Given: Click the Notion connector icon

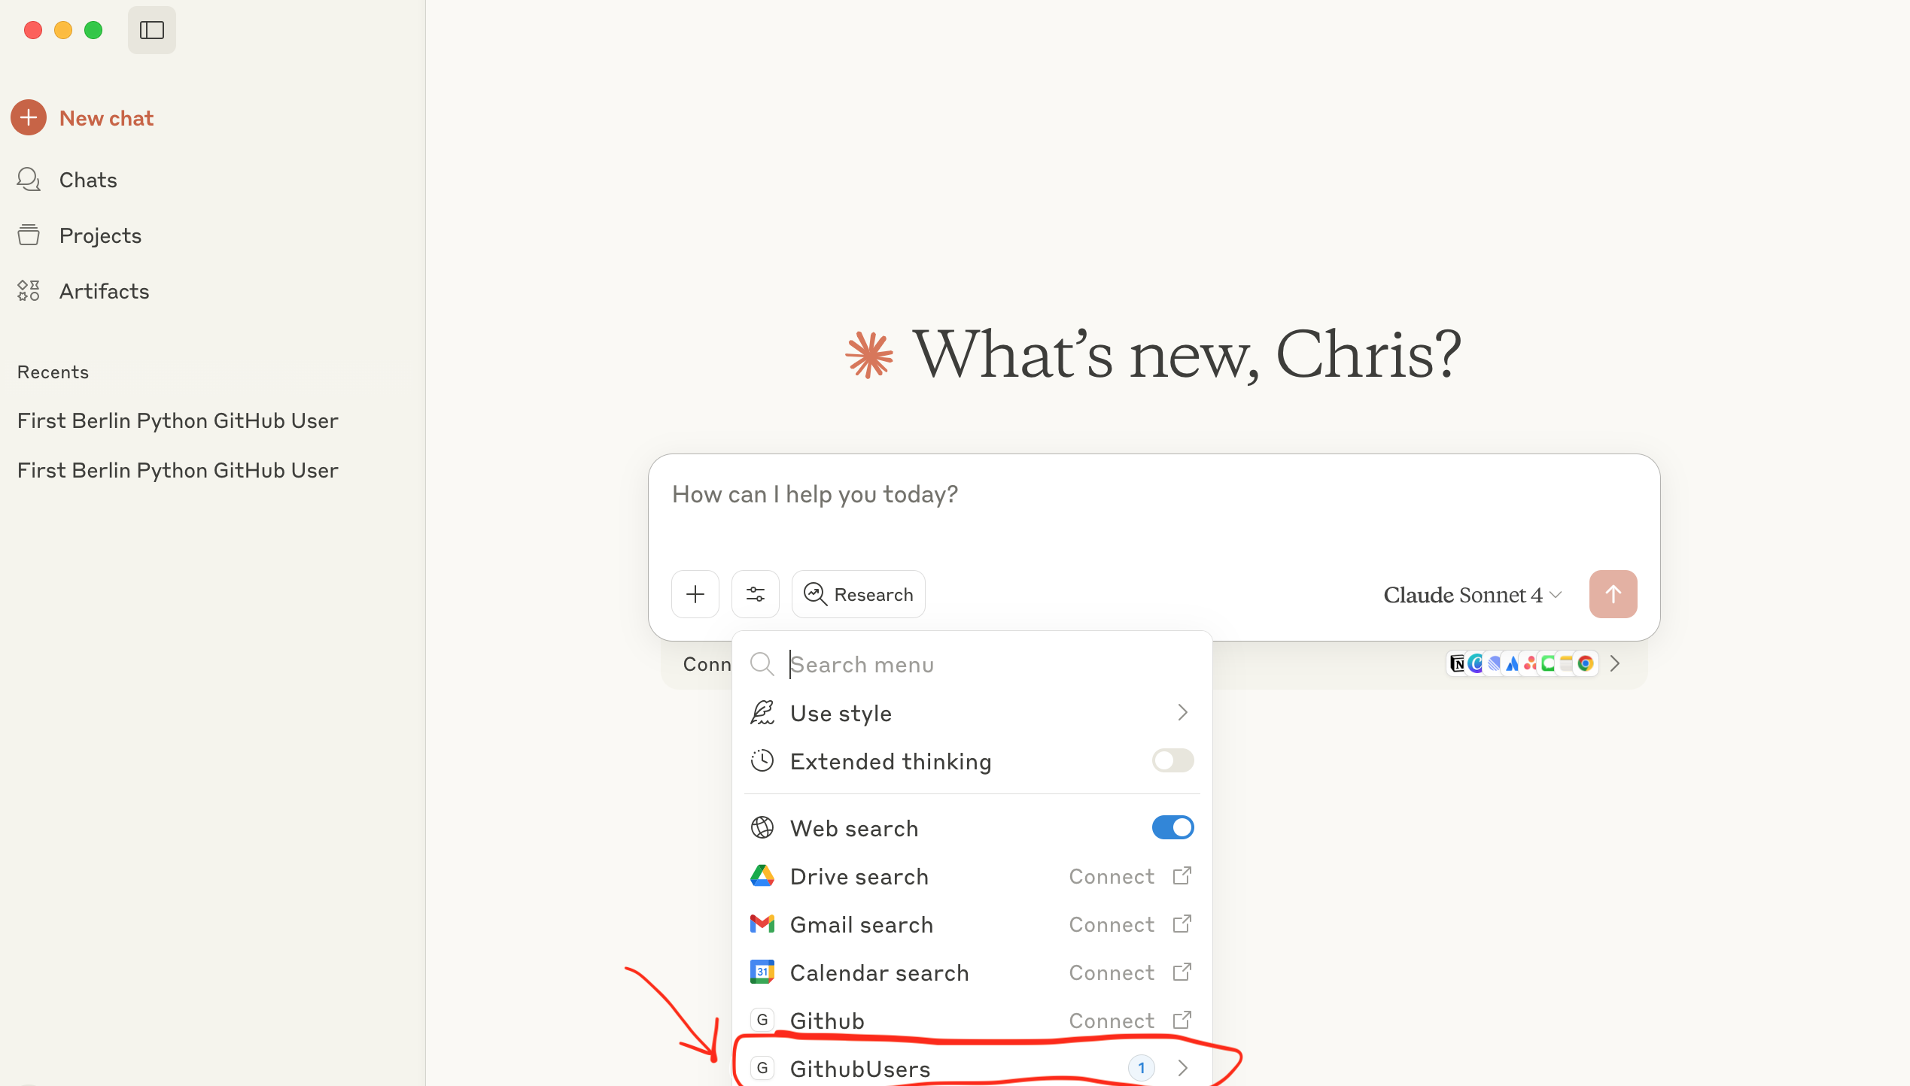Looking at the screenshot, I should click(1458, 663).
